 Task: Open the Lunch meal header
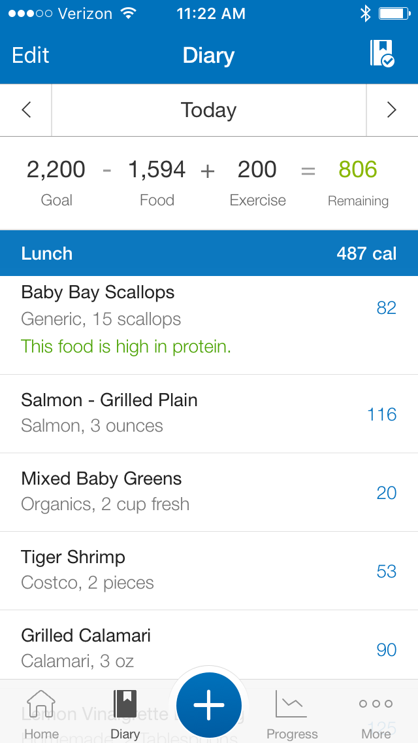pos(209,253)
